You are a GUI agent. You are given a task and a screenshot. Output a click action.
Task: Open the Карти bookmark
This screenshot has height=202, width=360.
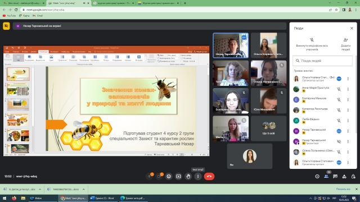24,16
